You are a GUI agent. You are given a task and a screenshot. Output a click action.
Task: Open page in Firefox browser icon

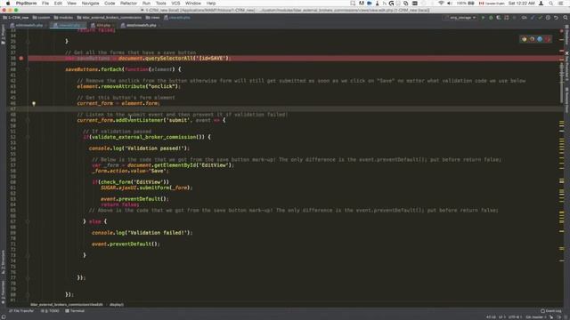533,39
